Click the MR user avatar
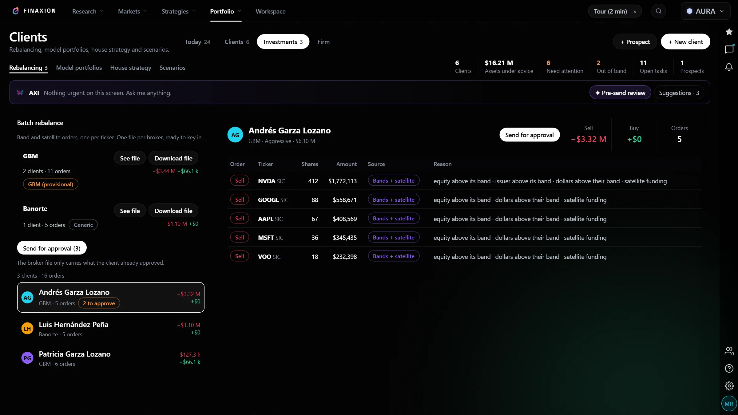 729,404
